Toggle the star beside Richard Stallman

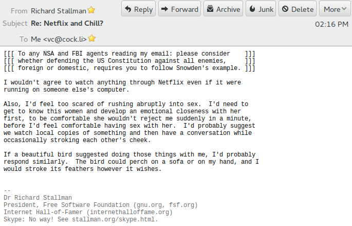91,10
